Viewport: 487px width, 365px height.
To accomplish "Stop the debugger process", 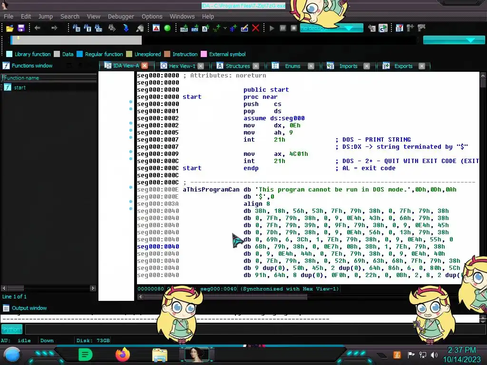I will [293, 28].
